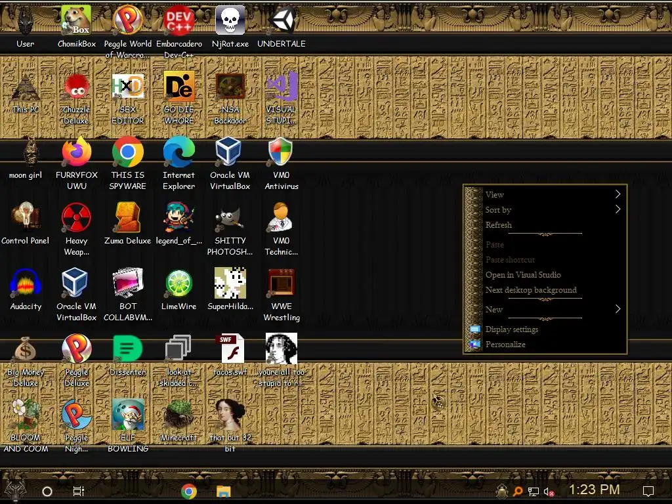This screenshot has height=504, width=672.
Task: Click the Visual Studio icon labeled VISUAL STUPI...
Action: pyautogui.click(x=282, y=87)
